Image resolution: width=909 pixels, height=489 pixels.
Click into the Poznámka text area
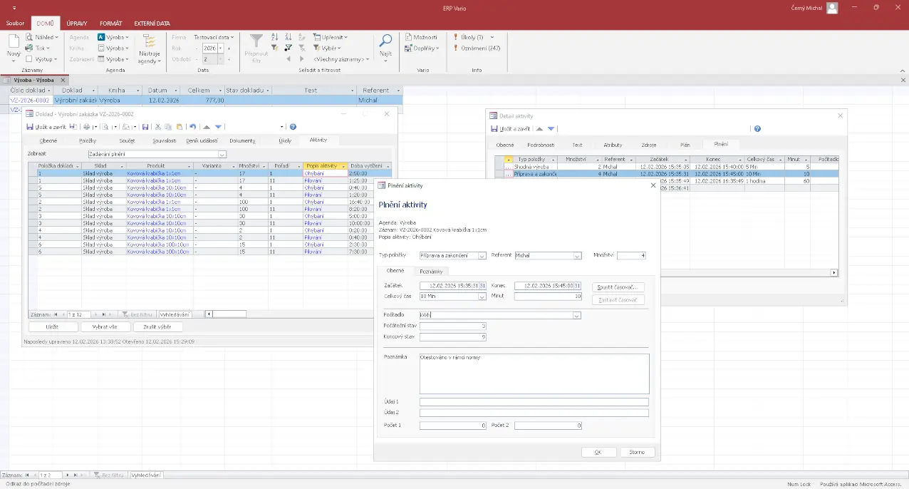(x=534, y=374)
